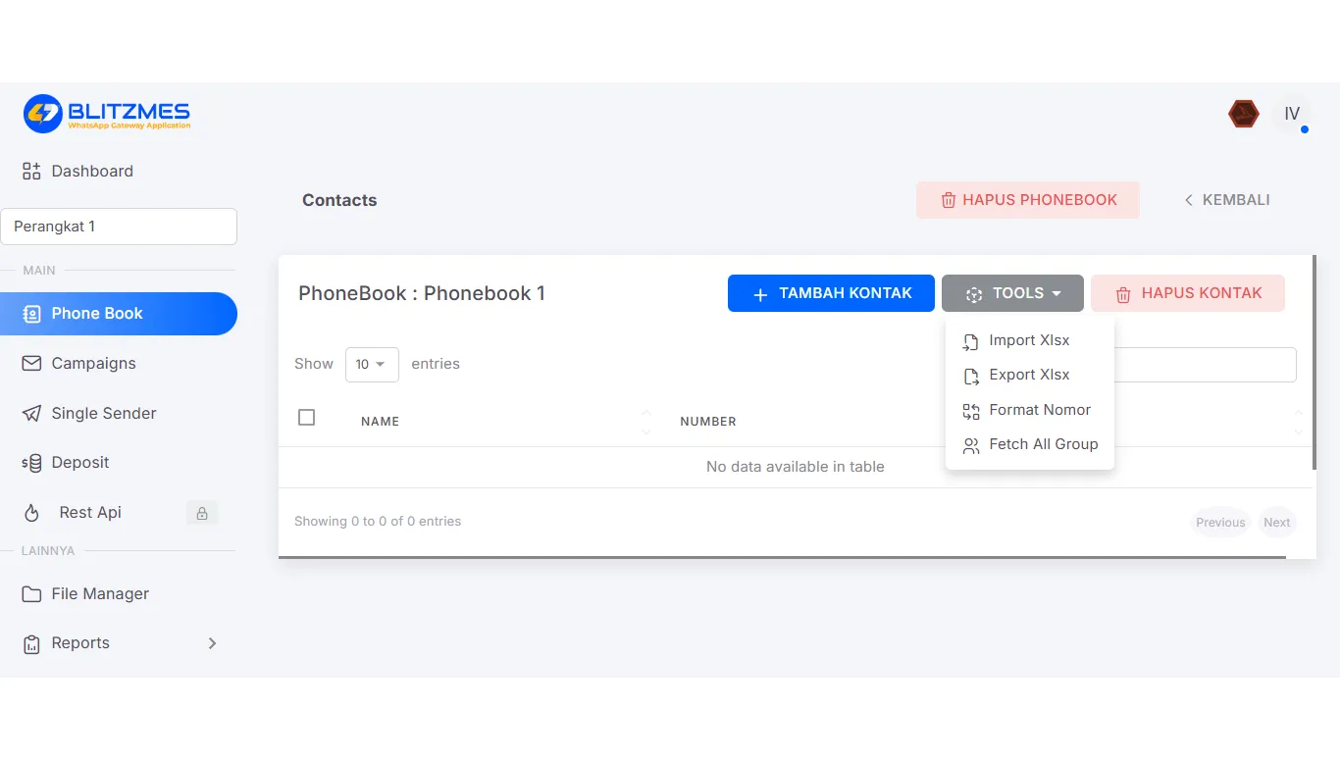The height and width of the screenshot is (760, 1340).
Task: Tick the select-all checkbox in table header
Action: point(306,418)
